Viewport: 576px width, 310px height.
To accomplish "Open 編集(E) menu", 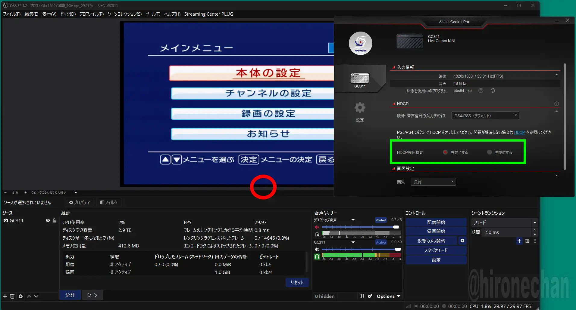I will click(x=31, y=14).
